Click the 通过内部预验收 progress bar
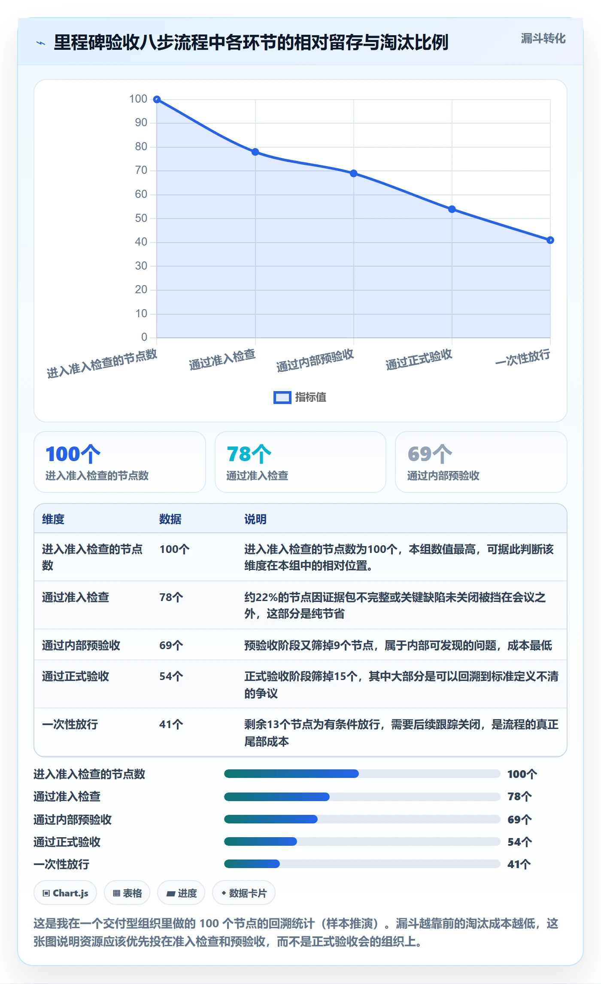The width and height of the screenshot is (601, 984). (362, 819)
